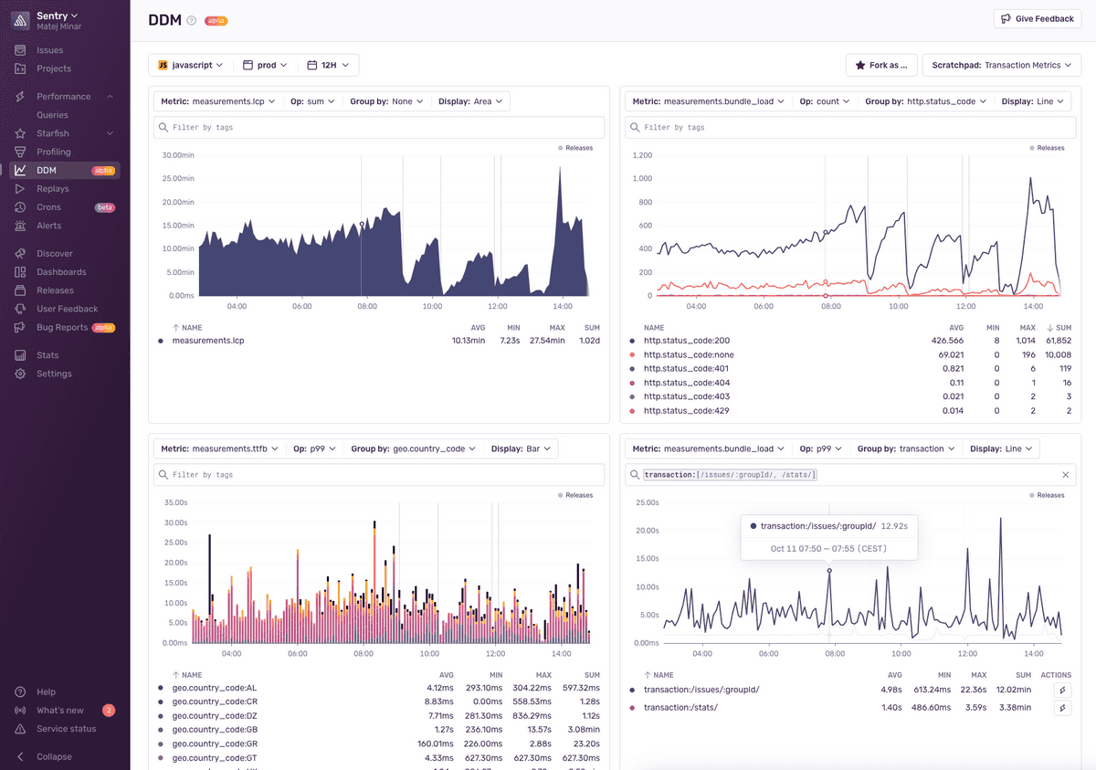Image resolution: width=1096 pixels, height=770 pixels.
Task: Click the Fork as ... button
Action: pyautogui.click(x=881, y=65)
